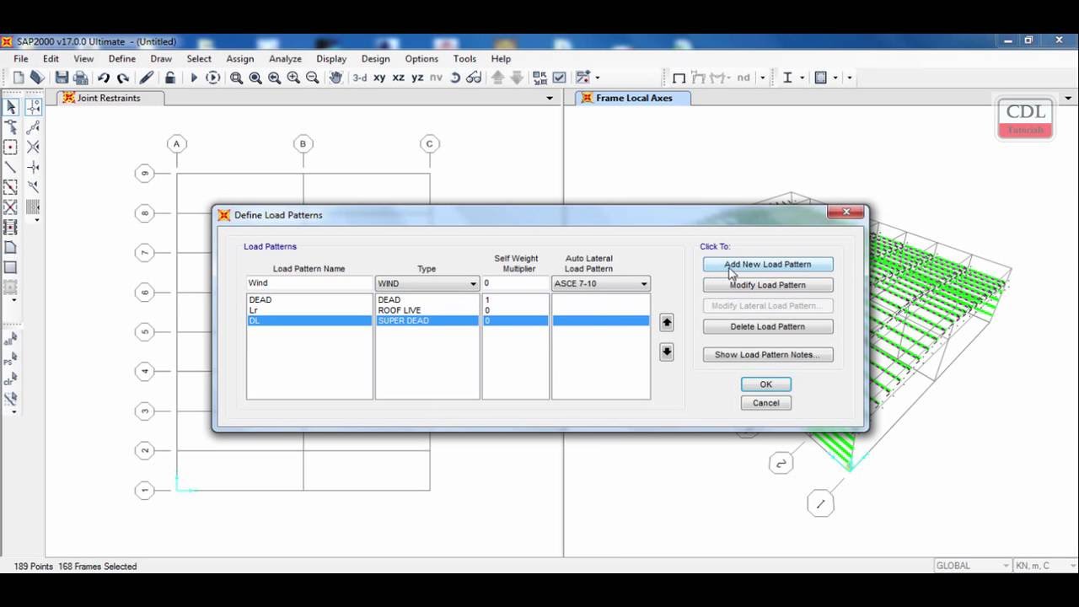
Task: Move selected load pattern down with arrow
Action: tap(666, 352)
